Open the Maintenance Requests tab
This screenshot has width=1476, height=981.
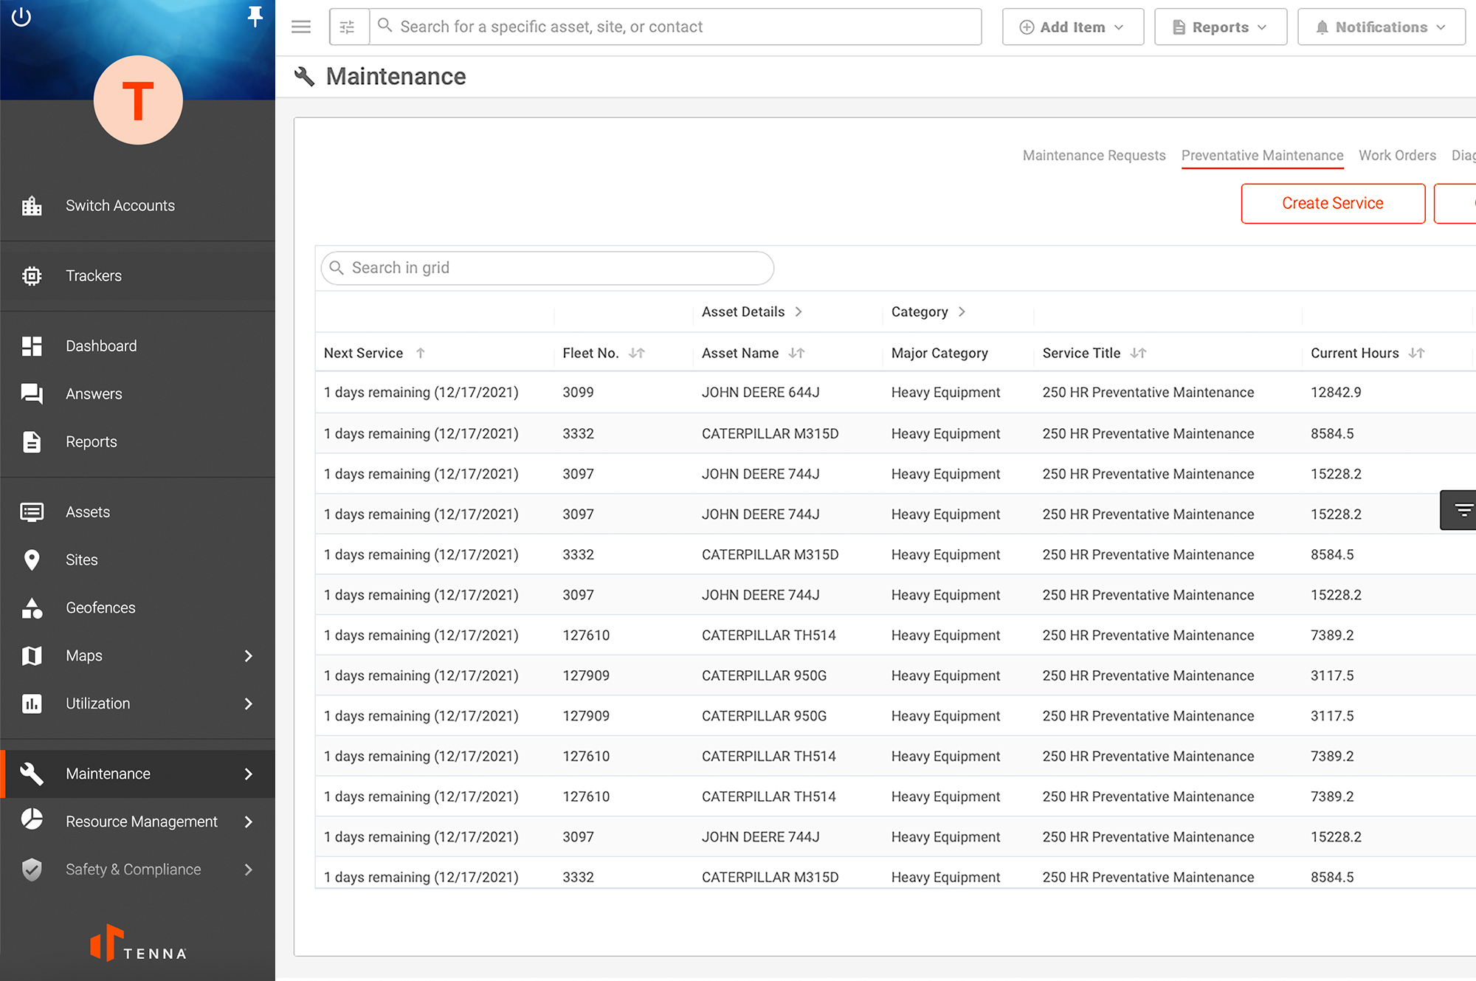(x=1094, y=156)
